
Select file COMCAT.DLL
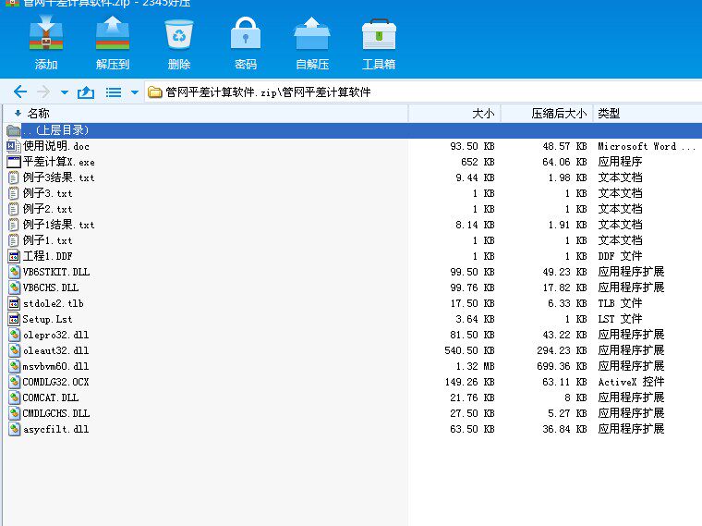[x=51, y=398]
